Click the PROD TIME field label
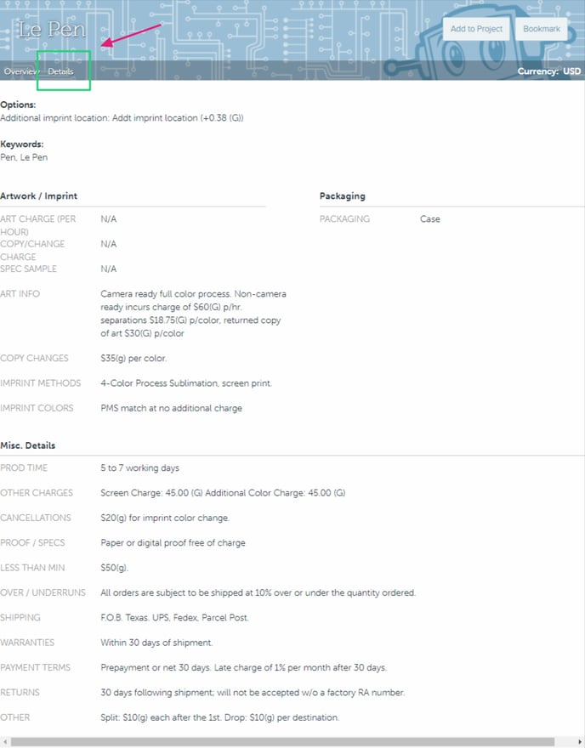This screenshot has height=748, width=585. 24,468
